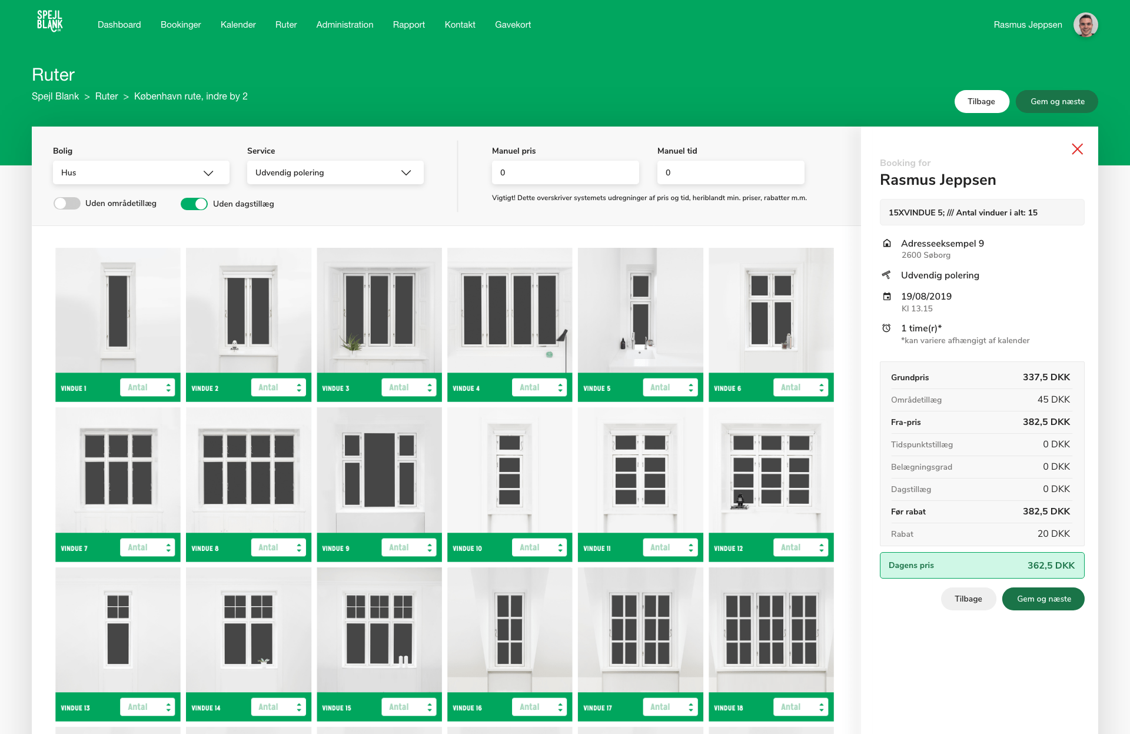Select the Vindue 10 window thumbnail

point(510,470)
